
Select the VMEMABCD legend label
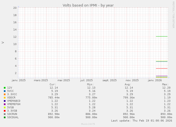tap(14, 101)
